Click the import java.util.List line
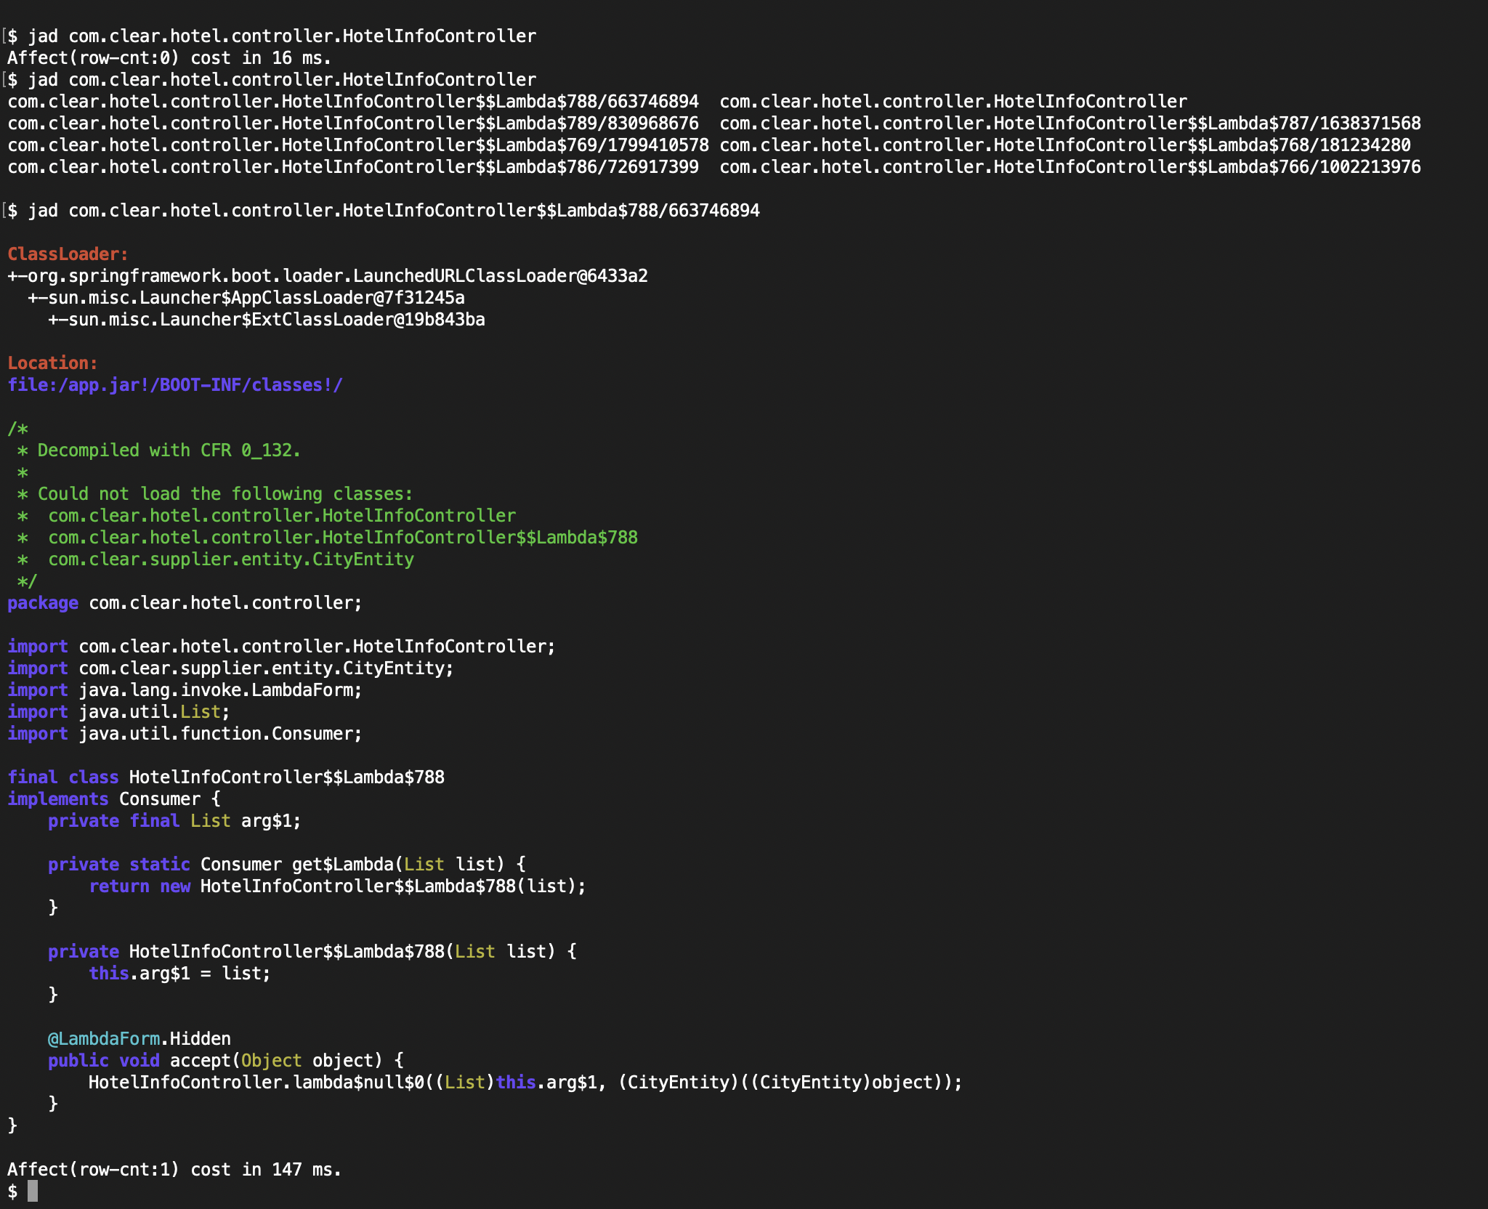Viewport: 1488px width, 1209px height. pos(118,712)
